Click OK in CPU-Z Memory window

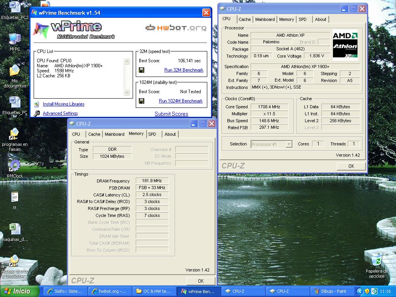[201, 281]
